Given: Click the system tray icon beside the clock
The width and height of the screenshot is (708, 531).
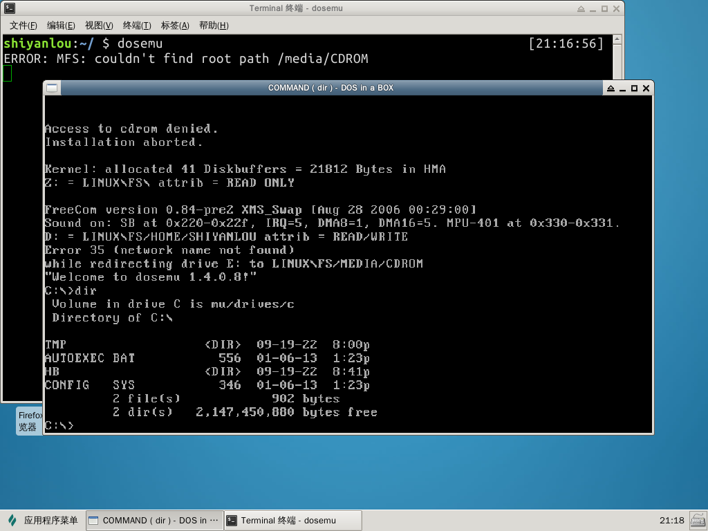Looking at the screenshot, I should (697, 520).
